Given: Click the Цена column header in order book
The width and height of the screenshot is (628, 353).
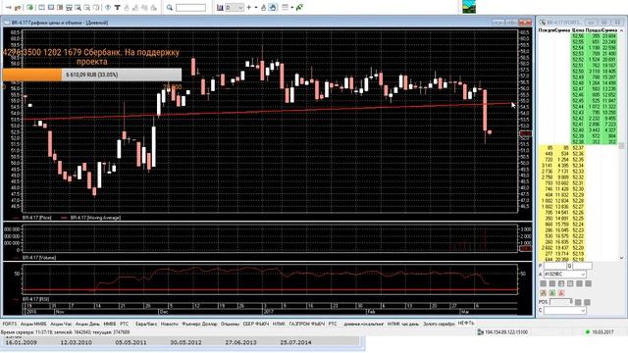Looking at the screenshot, I should pos(578,30).
